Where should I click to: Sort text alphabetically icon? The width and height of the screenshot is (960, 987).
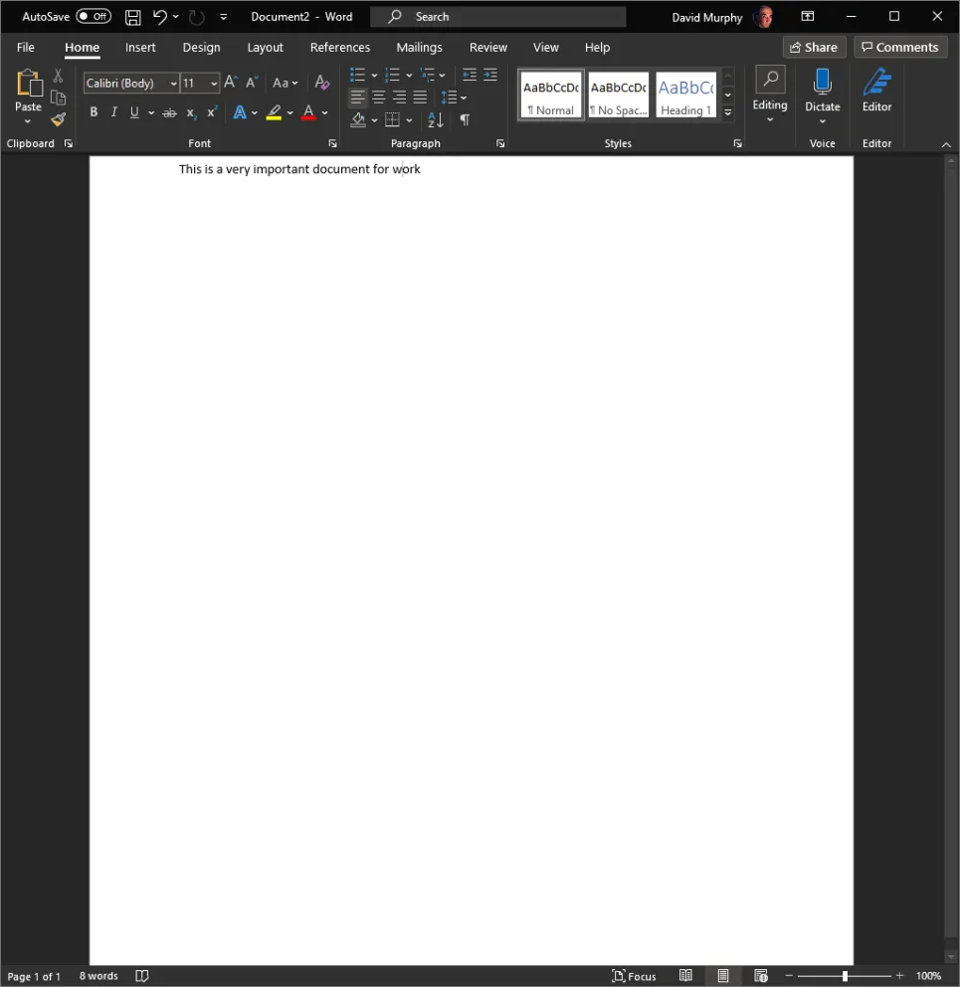point(435,119)
